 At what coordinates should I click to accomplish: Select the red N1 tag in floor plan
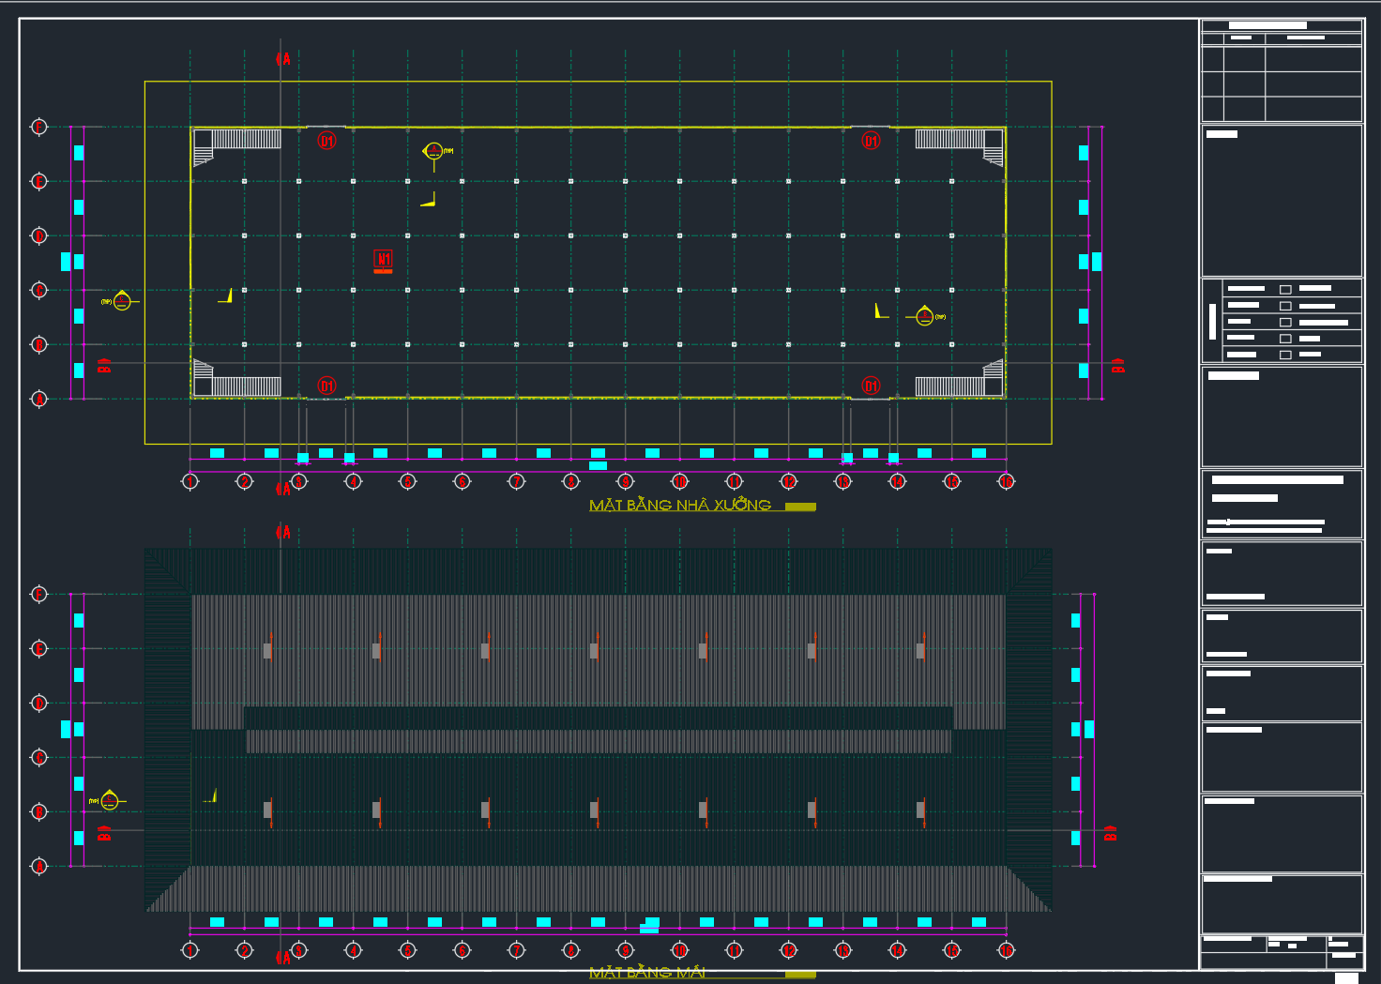click(383, 259)
